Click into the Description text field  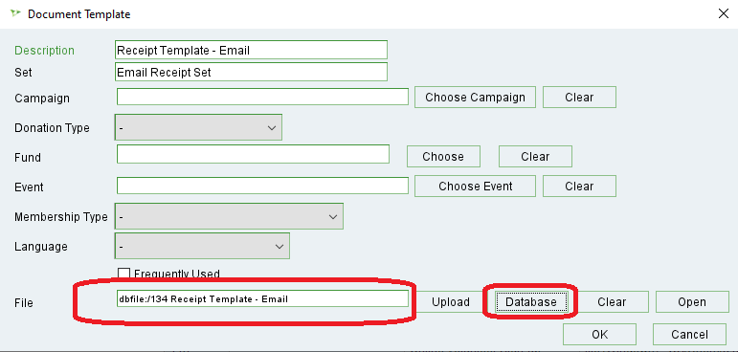[x=251, y=50]
